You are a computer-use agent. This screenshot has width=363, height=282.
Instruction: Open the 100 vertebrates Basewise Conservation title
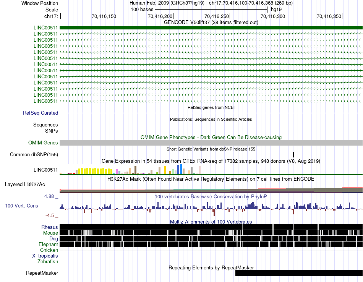211,196
